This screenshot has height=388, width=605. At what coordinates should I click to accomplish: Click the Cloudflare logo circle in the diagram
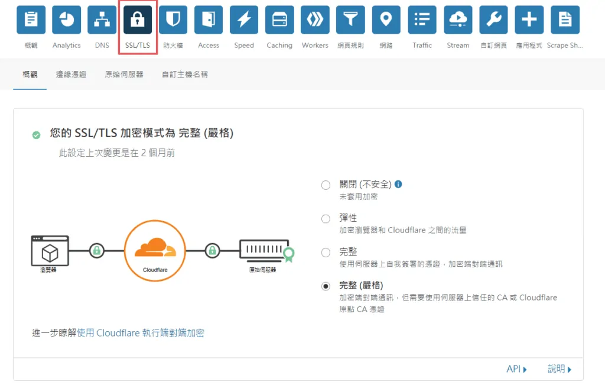click(x=155, y=250)
